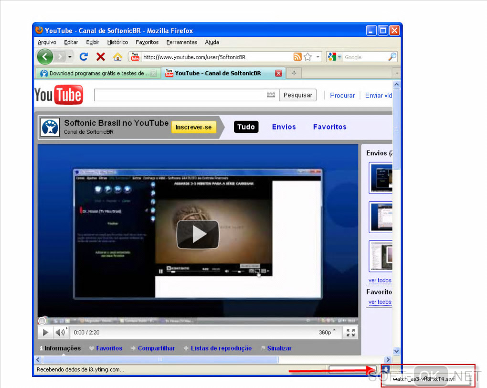This screenshot has width=487, height=388.
Task: Click Favoritos below the video
Action: 106,348
